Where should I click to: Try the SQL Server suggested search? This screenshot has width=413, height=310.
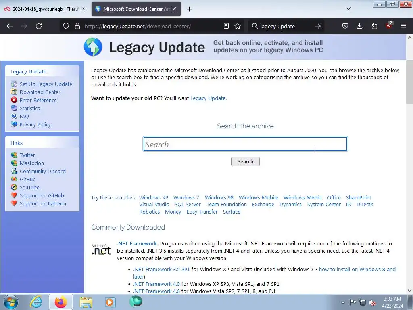pyautogui.click(x=188, y=205)
